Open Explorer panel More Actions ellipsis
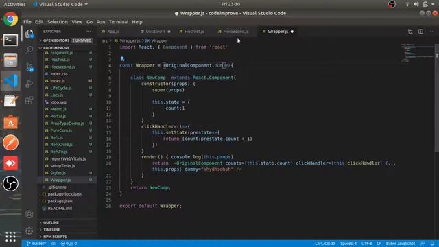This screenshot has width=439, height=247. (x=88, y=32)
